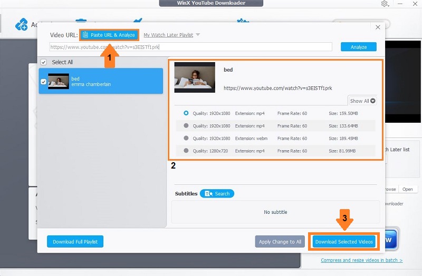
Task: Click the Video URL input field
Action: click(x=191, y=47)
